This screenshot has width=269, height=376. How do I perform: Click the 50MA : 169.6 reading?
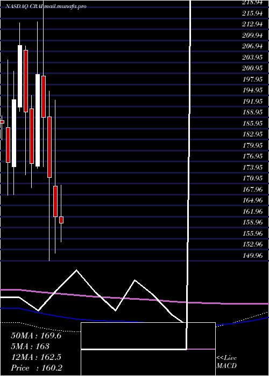36,336
